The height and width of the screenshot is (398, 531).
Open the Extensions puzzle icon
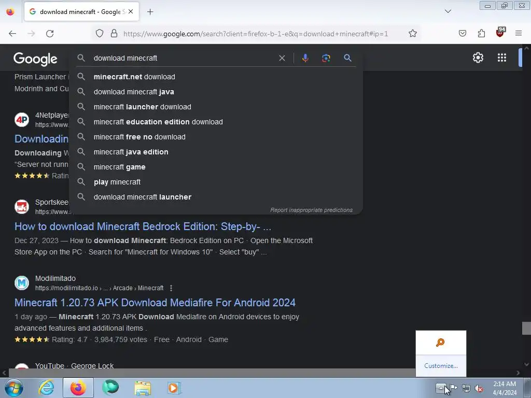481,34
